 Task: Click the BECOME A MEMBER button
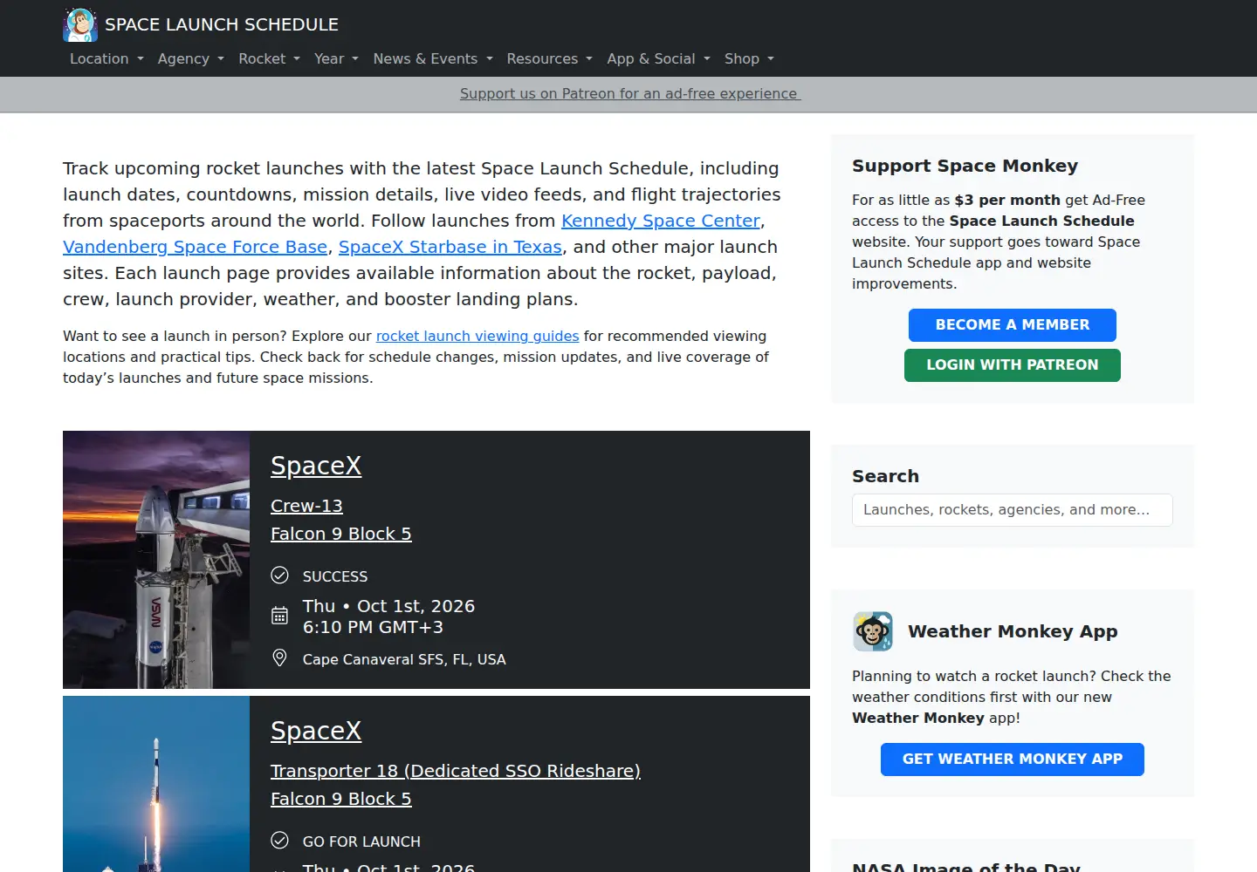[1013, 324]
